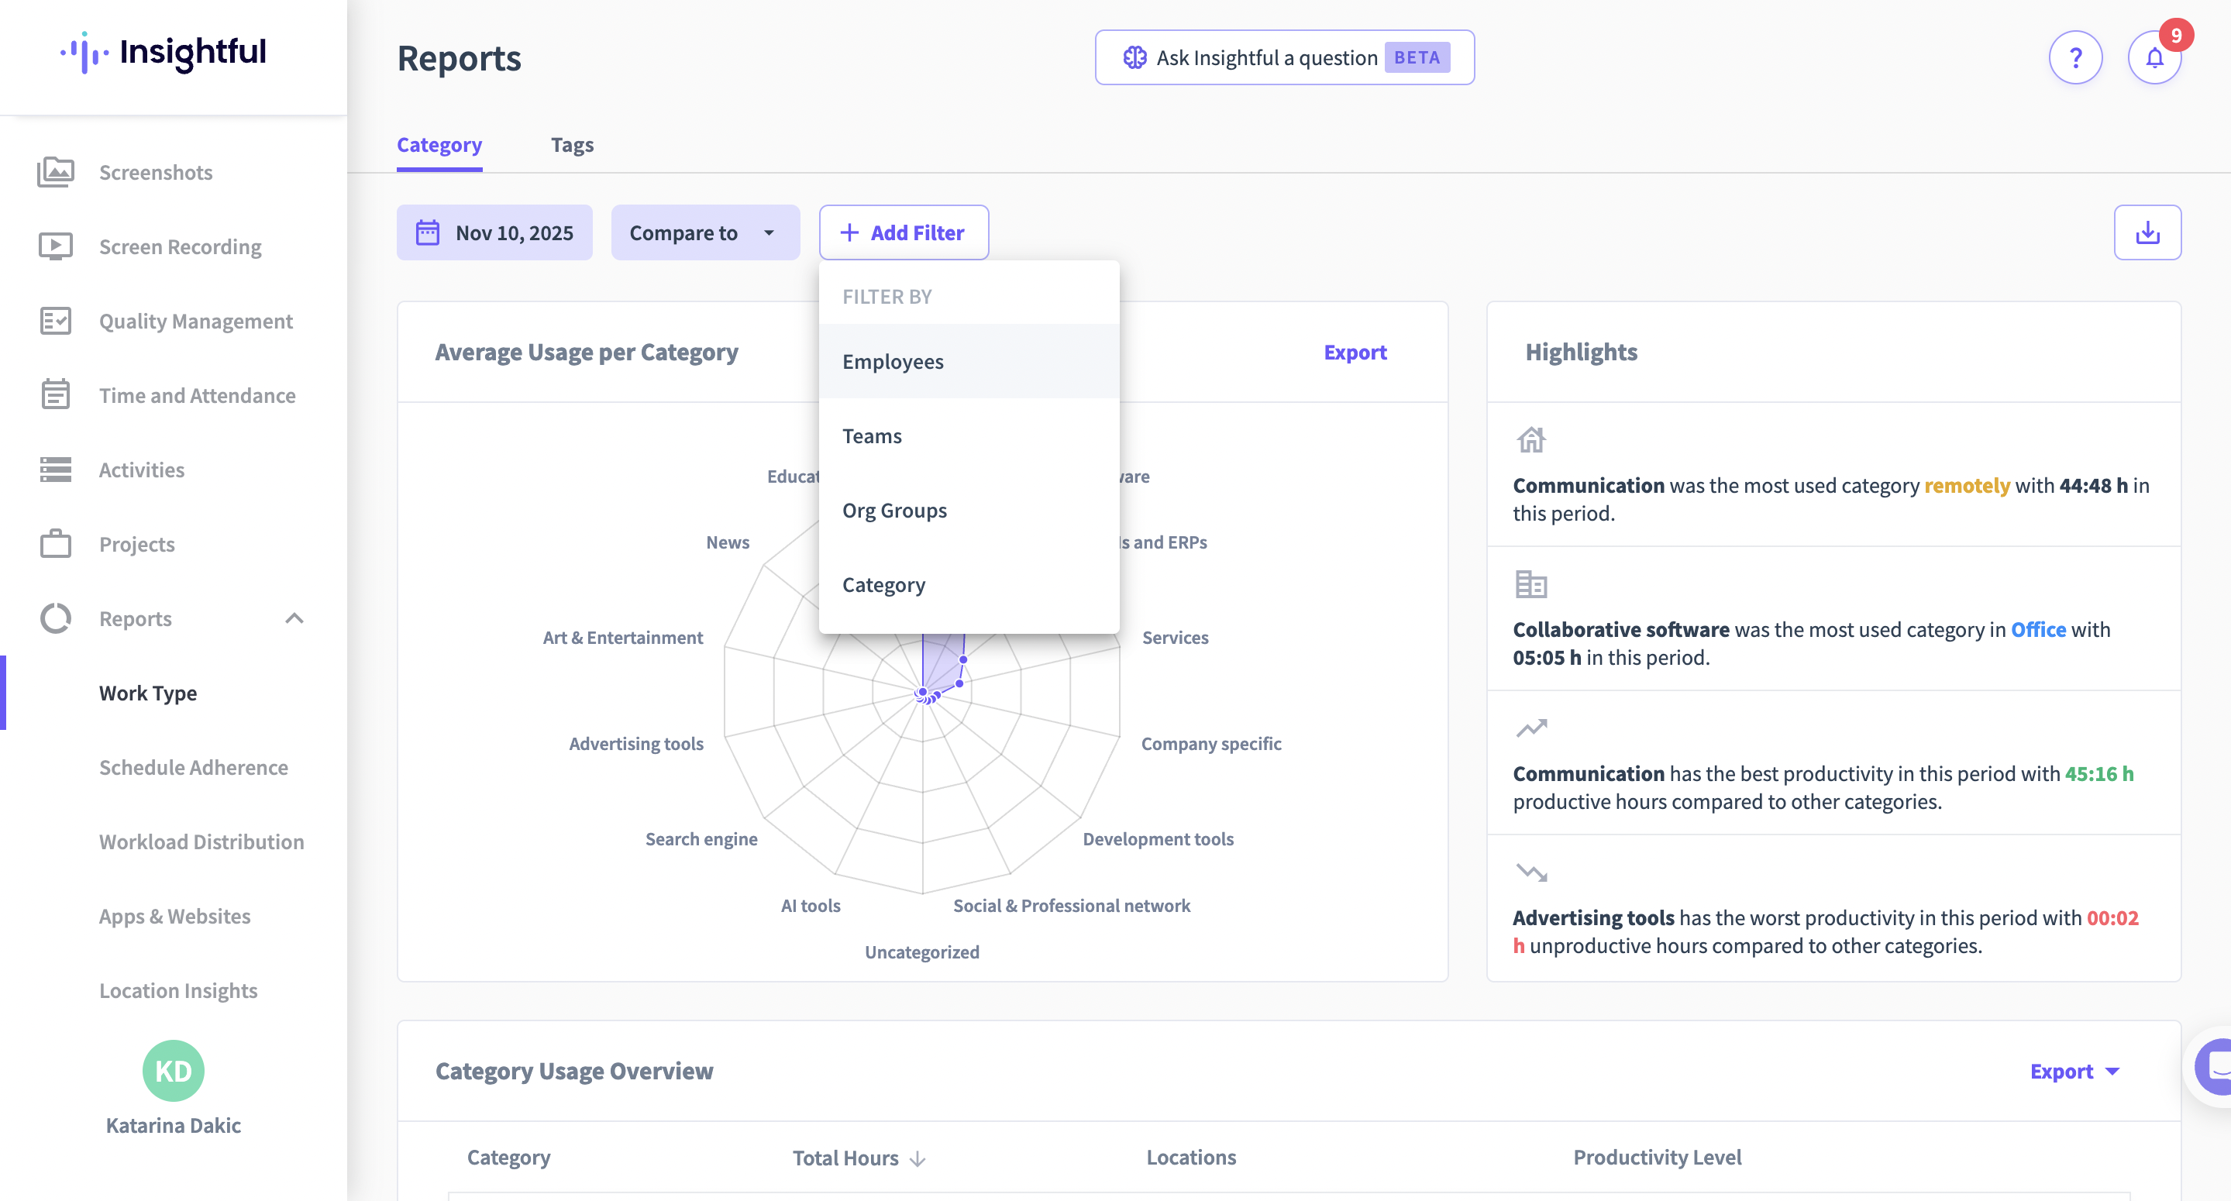Expand the Category Usage Overview Export dropdown
The image size is (2231, 1201).
click(x=2075, y=1071)
